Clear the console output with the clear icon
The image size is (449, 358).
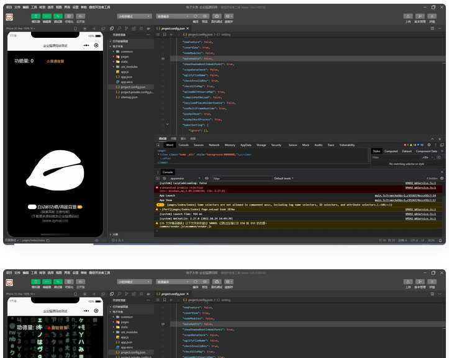click(165, 178)
